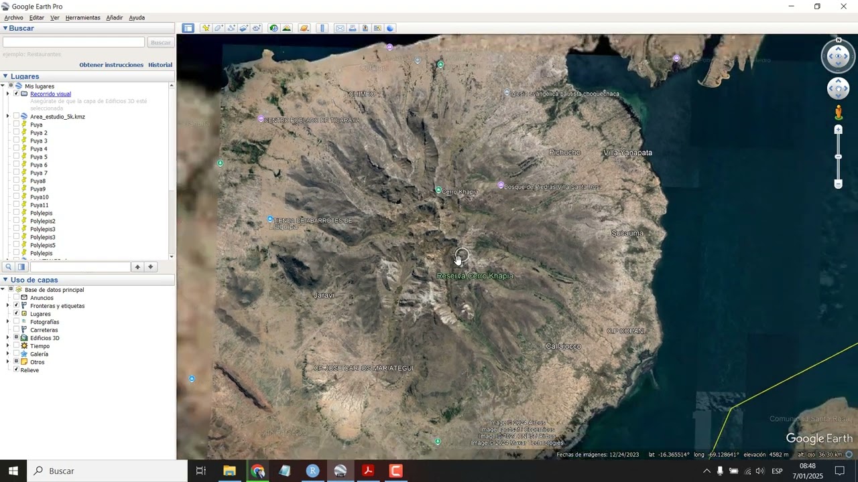
Task: Check the Area_estudio_5k.kmz checkbox
Action: pos(16,116)
